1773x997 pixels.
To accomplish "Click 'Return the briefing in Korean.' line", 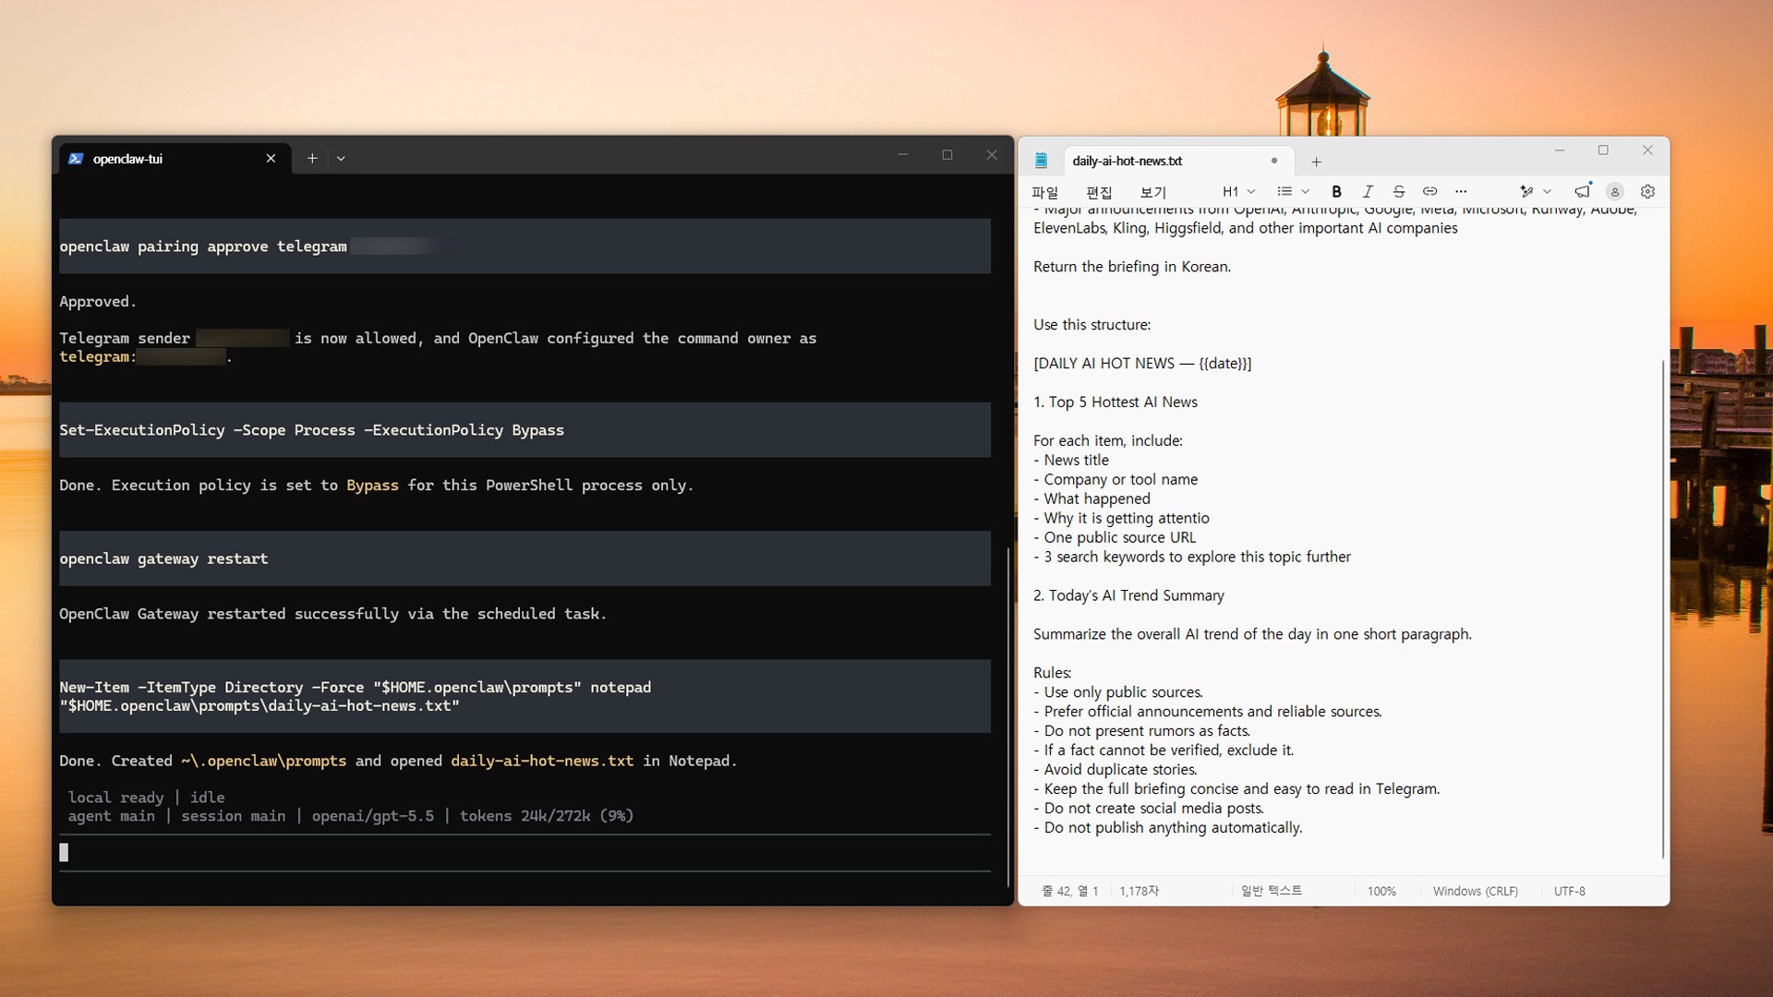I will click(1131, 267).
